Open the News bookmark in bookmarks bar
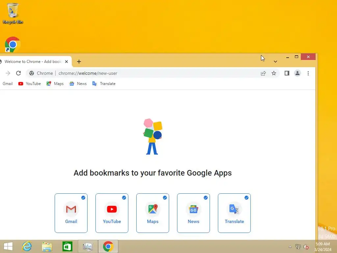 coord(78,84)
